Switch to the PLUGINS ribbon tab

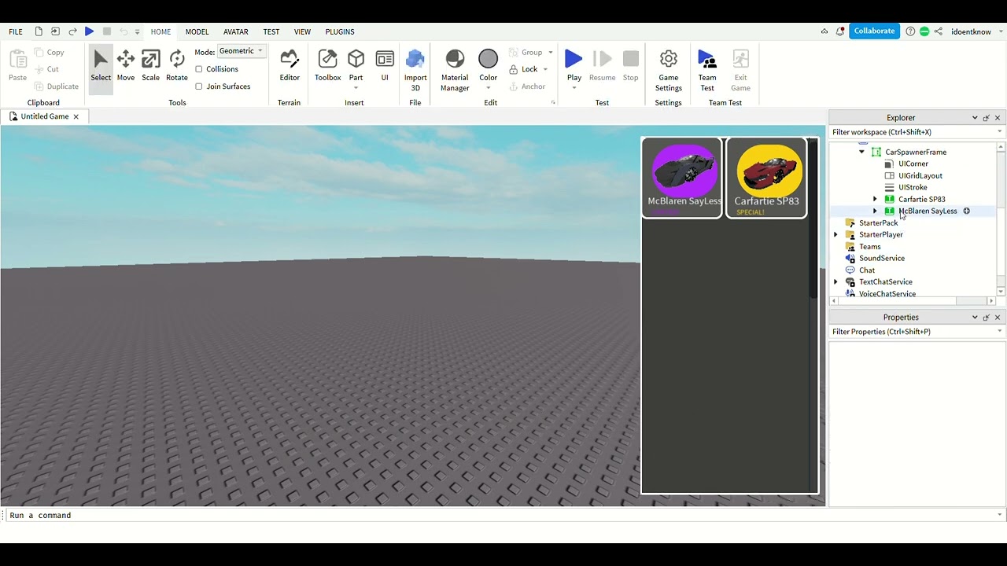click(340, 31)
